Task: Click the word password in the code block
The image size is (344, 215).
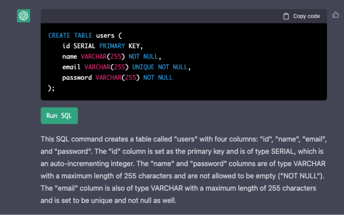Action: [77, 78]
